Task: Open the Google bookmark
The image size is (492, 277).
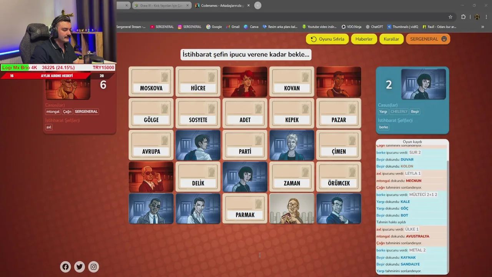Action: coord(214,27)
